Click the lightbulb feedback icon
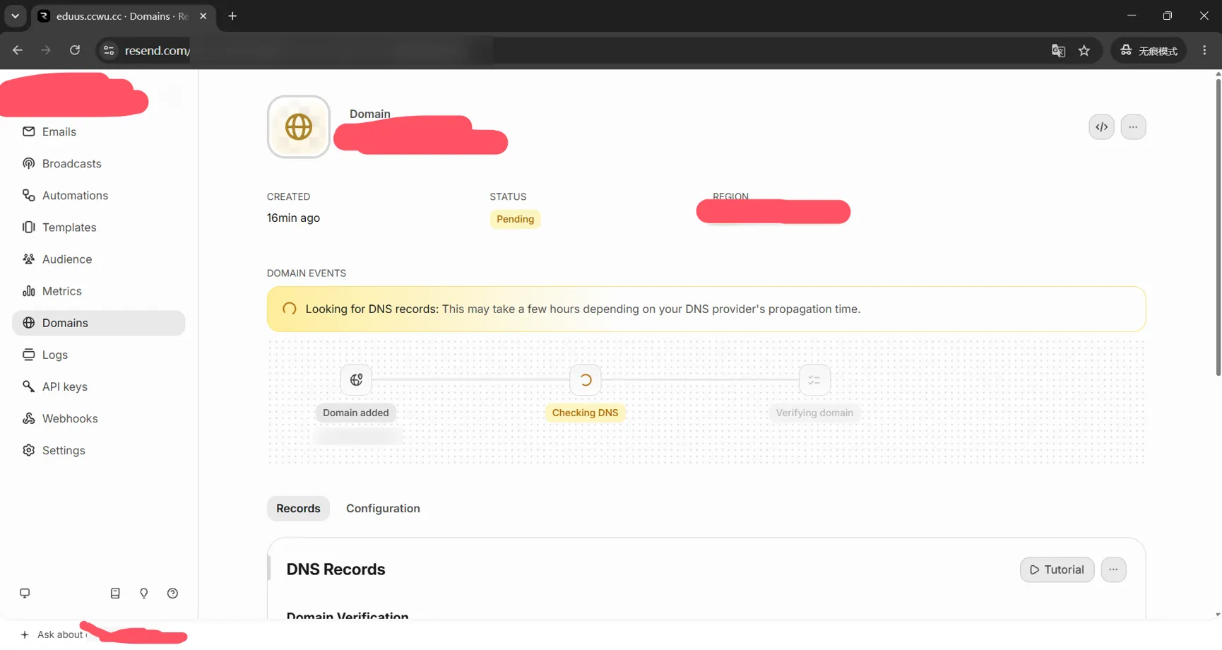 pyautogui.click(x=144, y=593)
